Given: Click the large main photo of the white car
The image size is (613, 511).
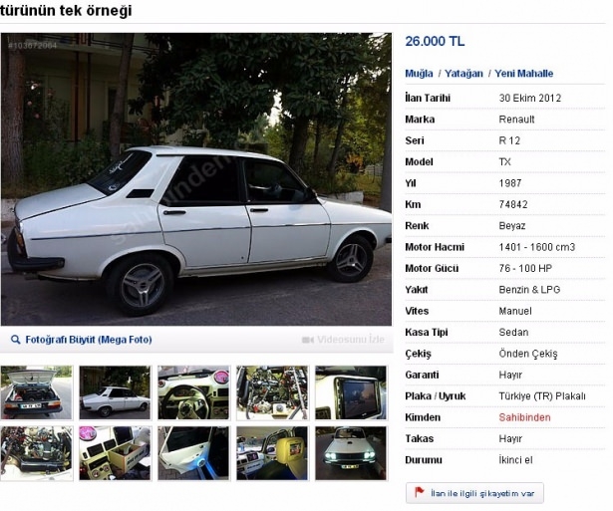Looking at the screenshot, I should 196,179.
